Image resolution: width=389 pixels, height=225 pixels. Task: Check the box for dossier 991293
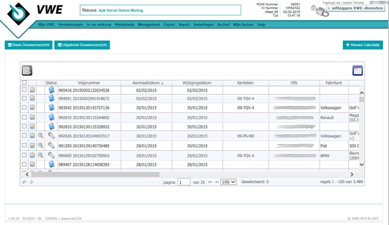(24, 145)
